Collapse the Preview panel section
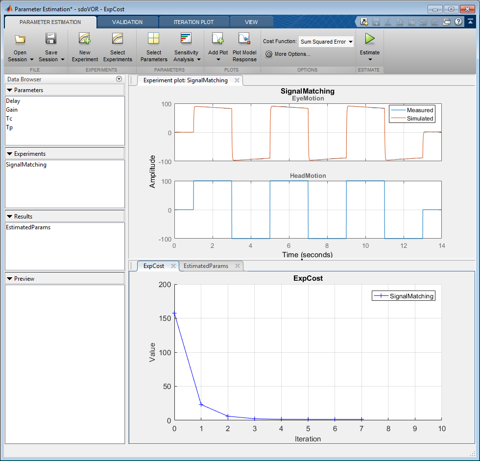Image resolution: width=480 pixels, height=461 pixels. click(9, 279)
